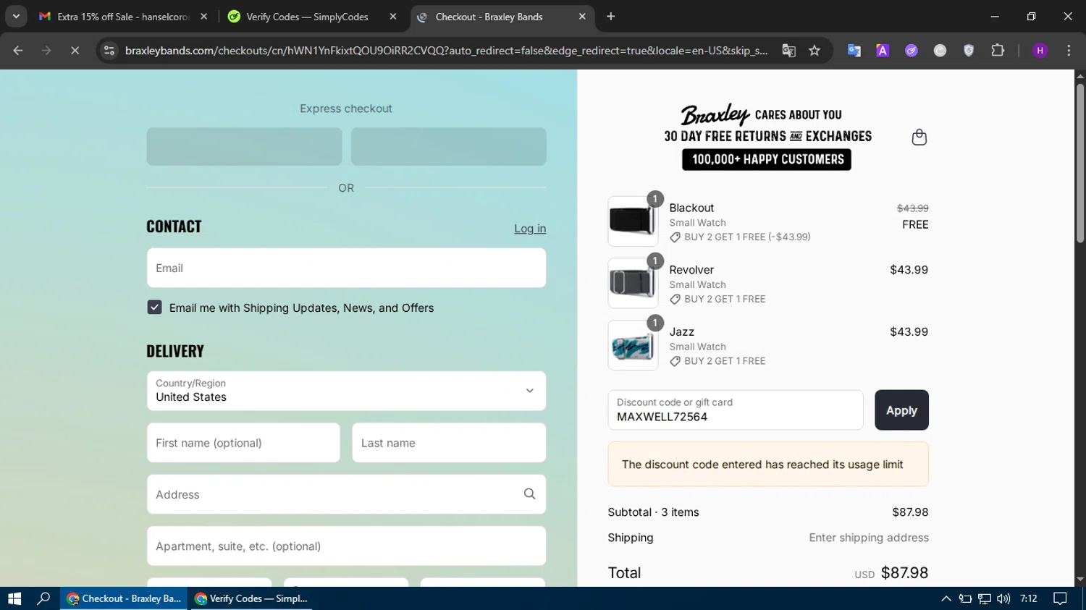Image resolution: width=1086 pixels, height=610 pixels.
Task: Open site information icon in address bar
Action: coord(109,51)
